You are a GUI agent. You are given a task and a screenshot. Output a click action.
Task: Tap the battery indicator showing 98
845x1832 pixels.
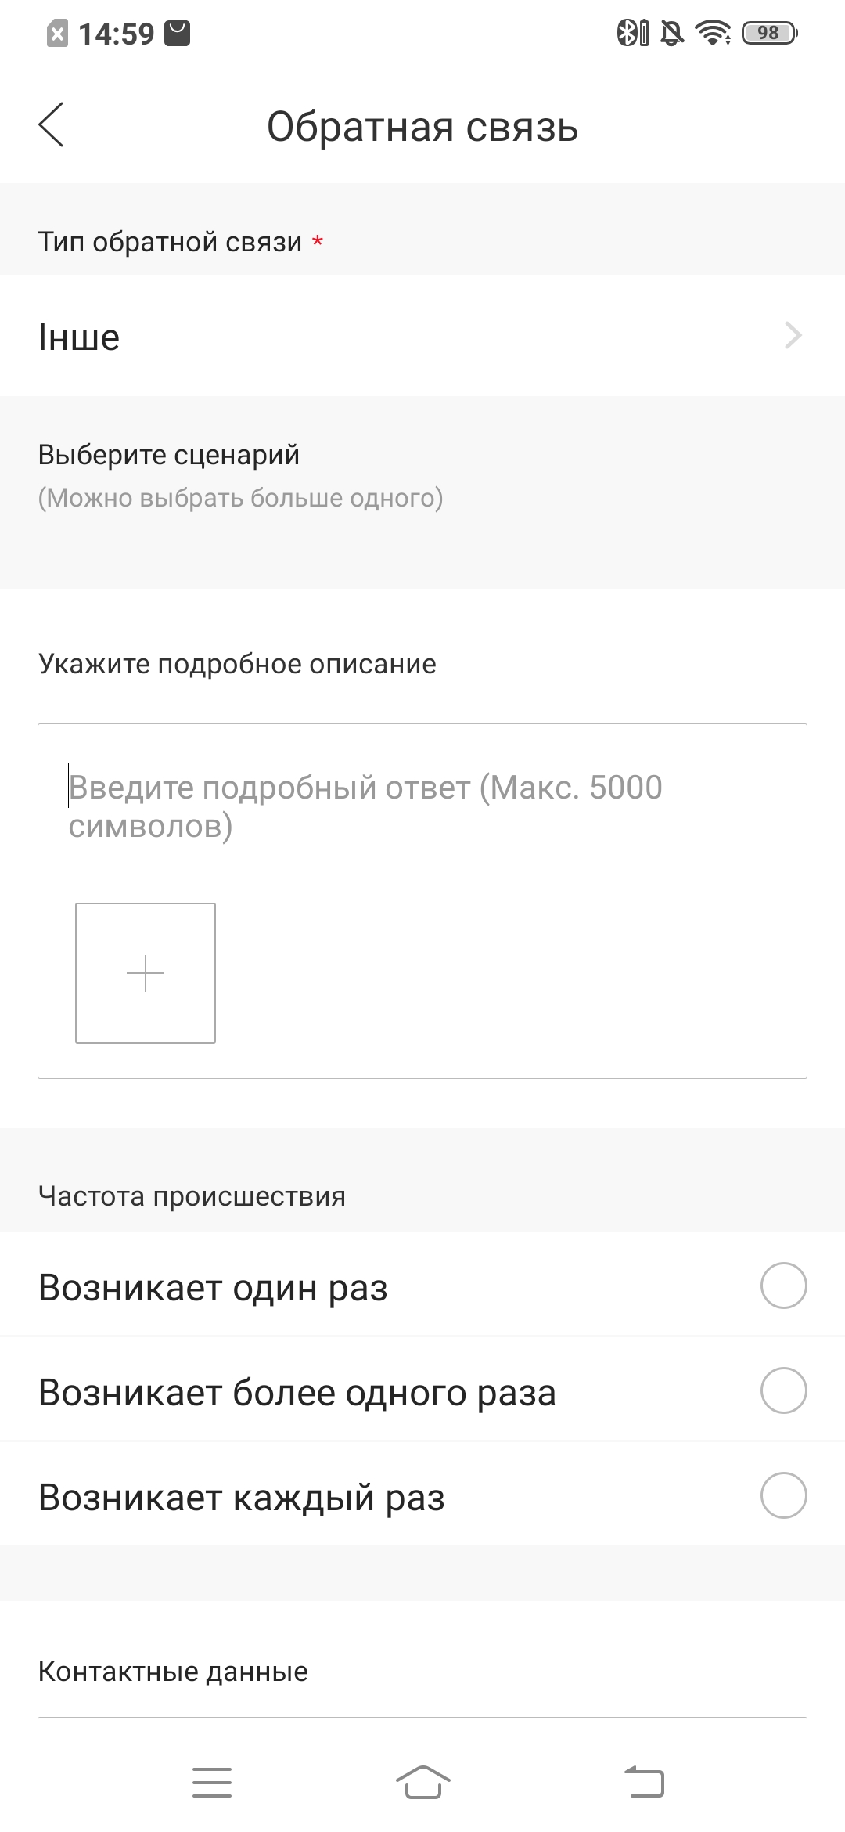pos(769,33)
